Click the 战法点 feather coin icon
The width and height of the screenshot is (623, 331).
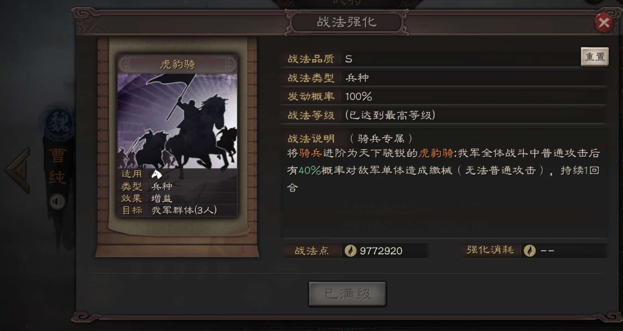(350, 251)
